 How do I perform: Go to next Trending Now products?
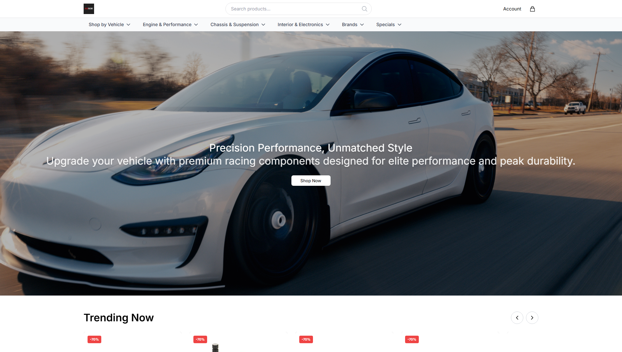coord(532,318)
